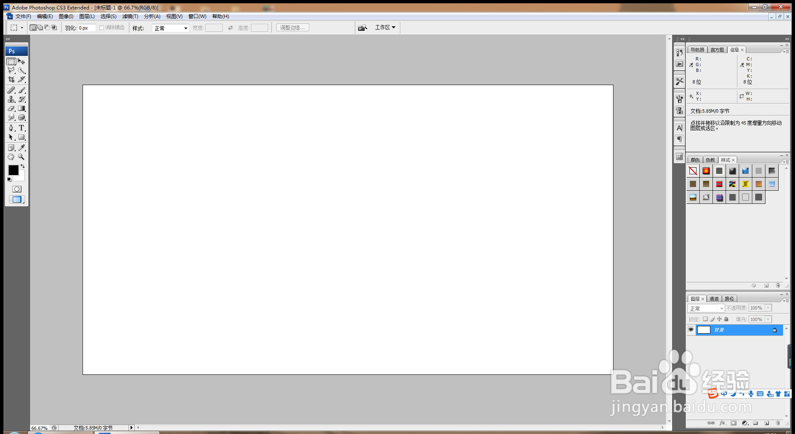Switch to the 路径 paths tab
This screenshot has height=434, width=795.
point(729,299)
